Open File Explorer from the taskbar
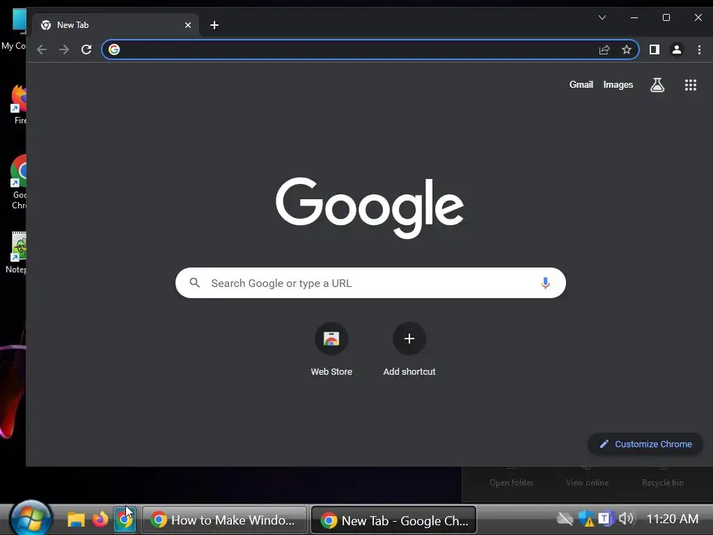Viewport: 713px width, 535px height. click(x=76, y=519)
